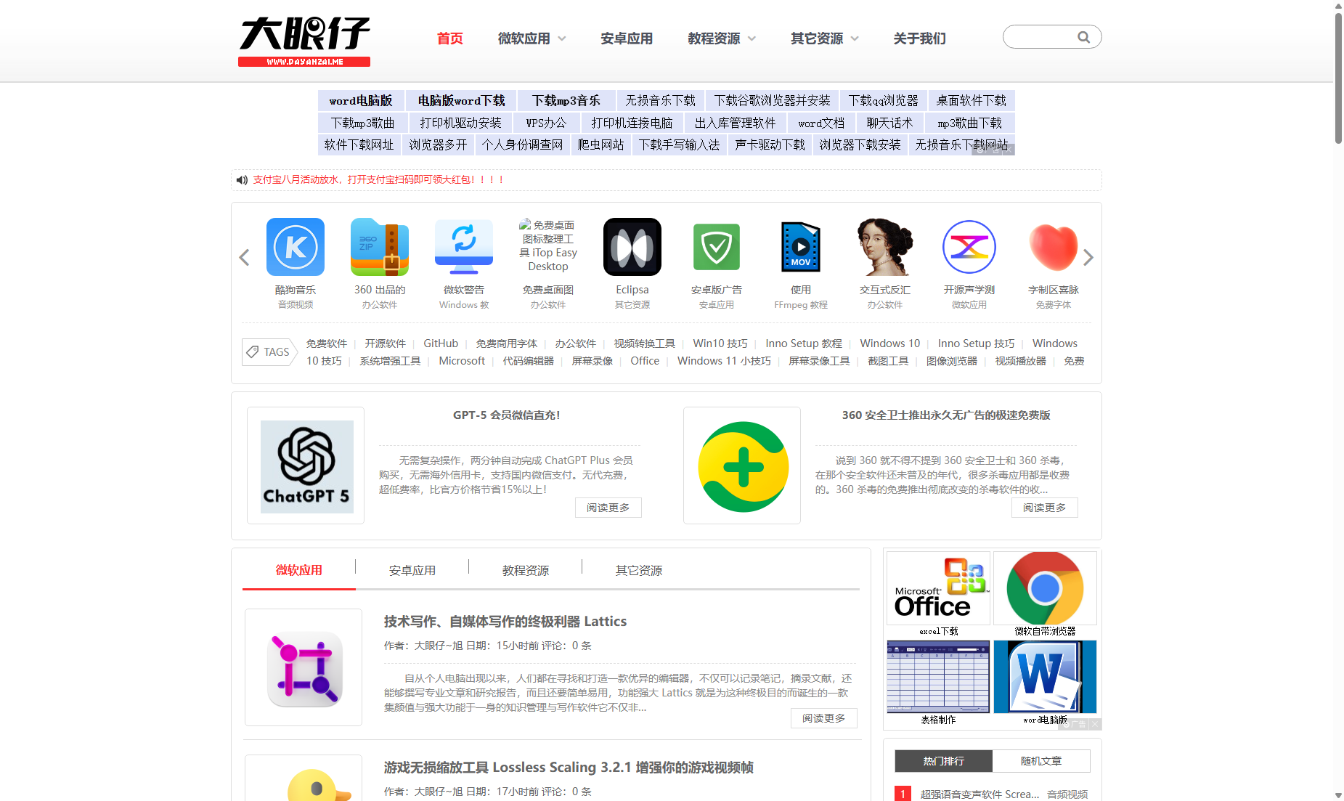This screenshot has height=801, width=1344.
Task: Open the 360 安全卫士 logo thumbnail
Action: pos(742,466)
